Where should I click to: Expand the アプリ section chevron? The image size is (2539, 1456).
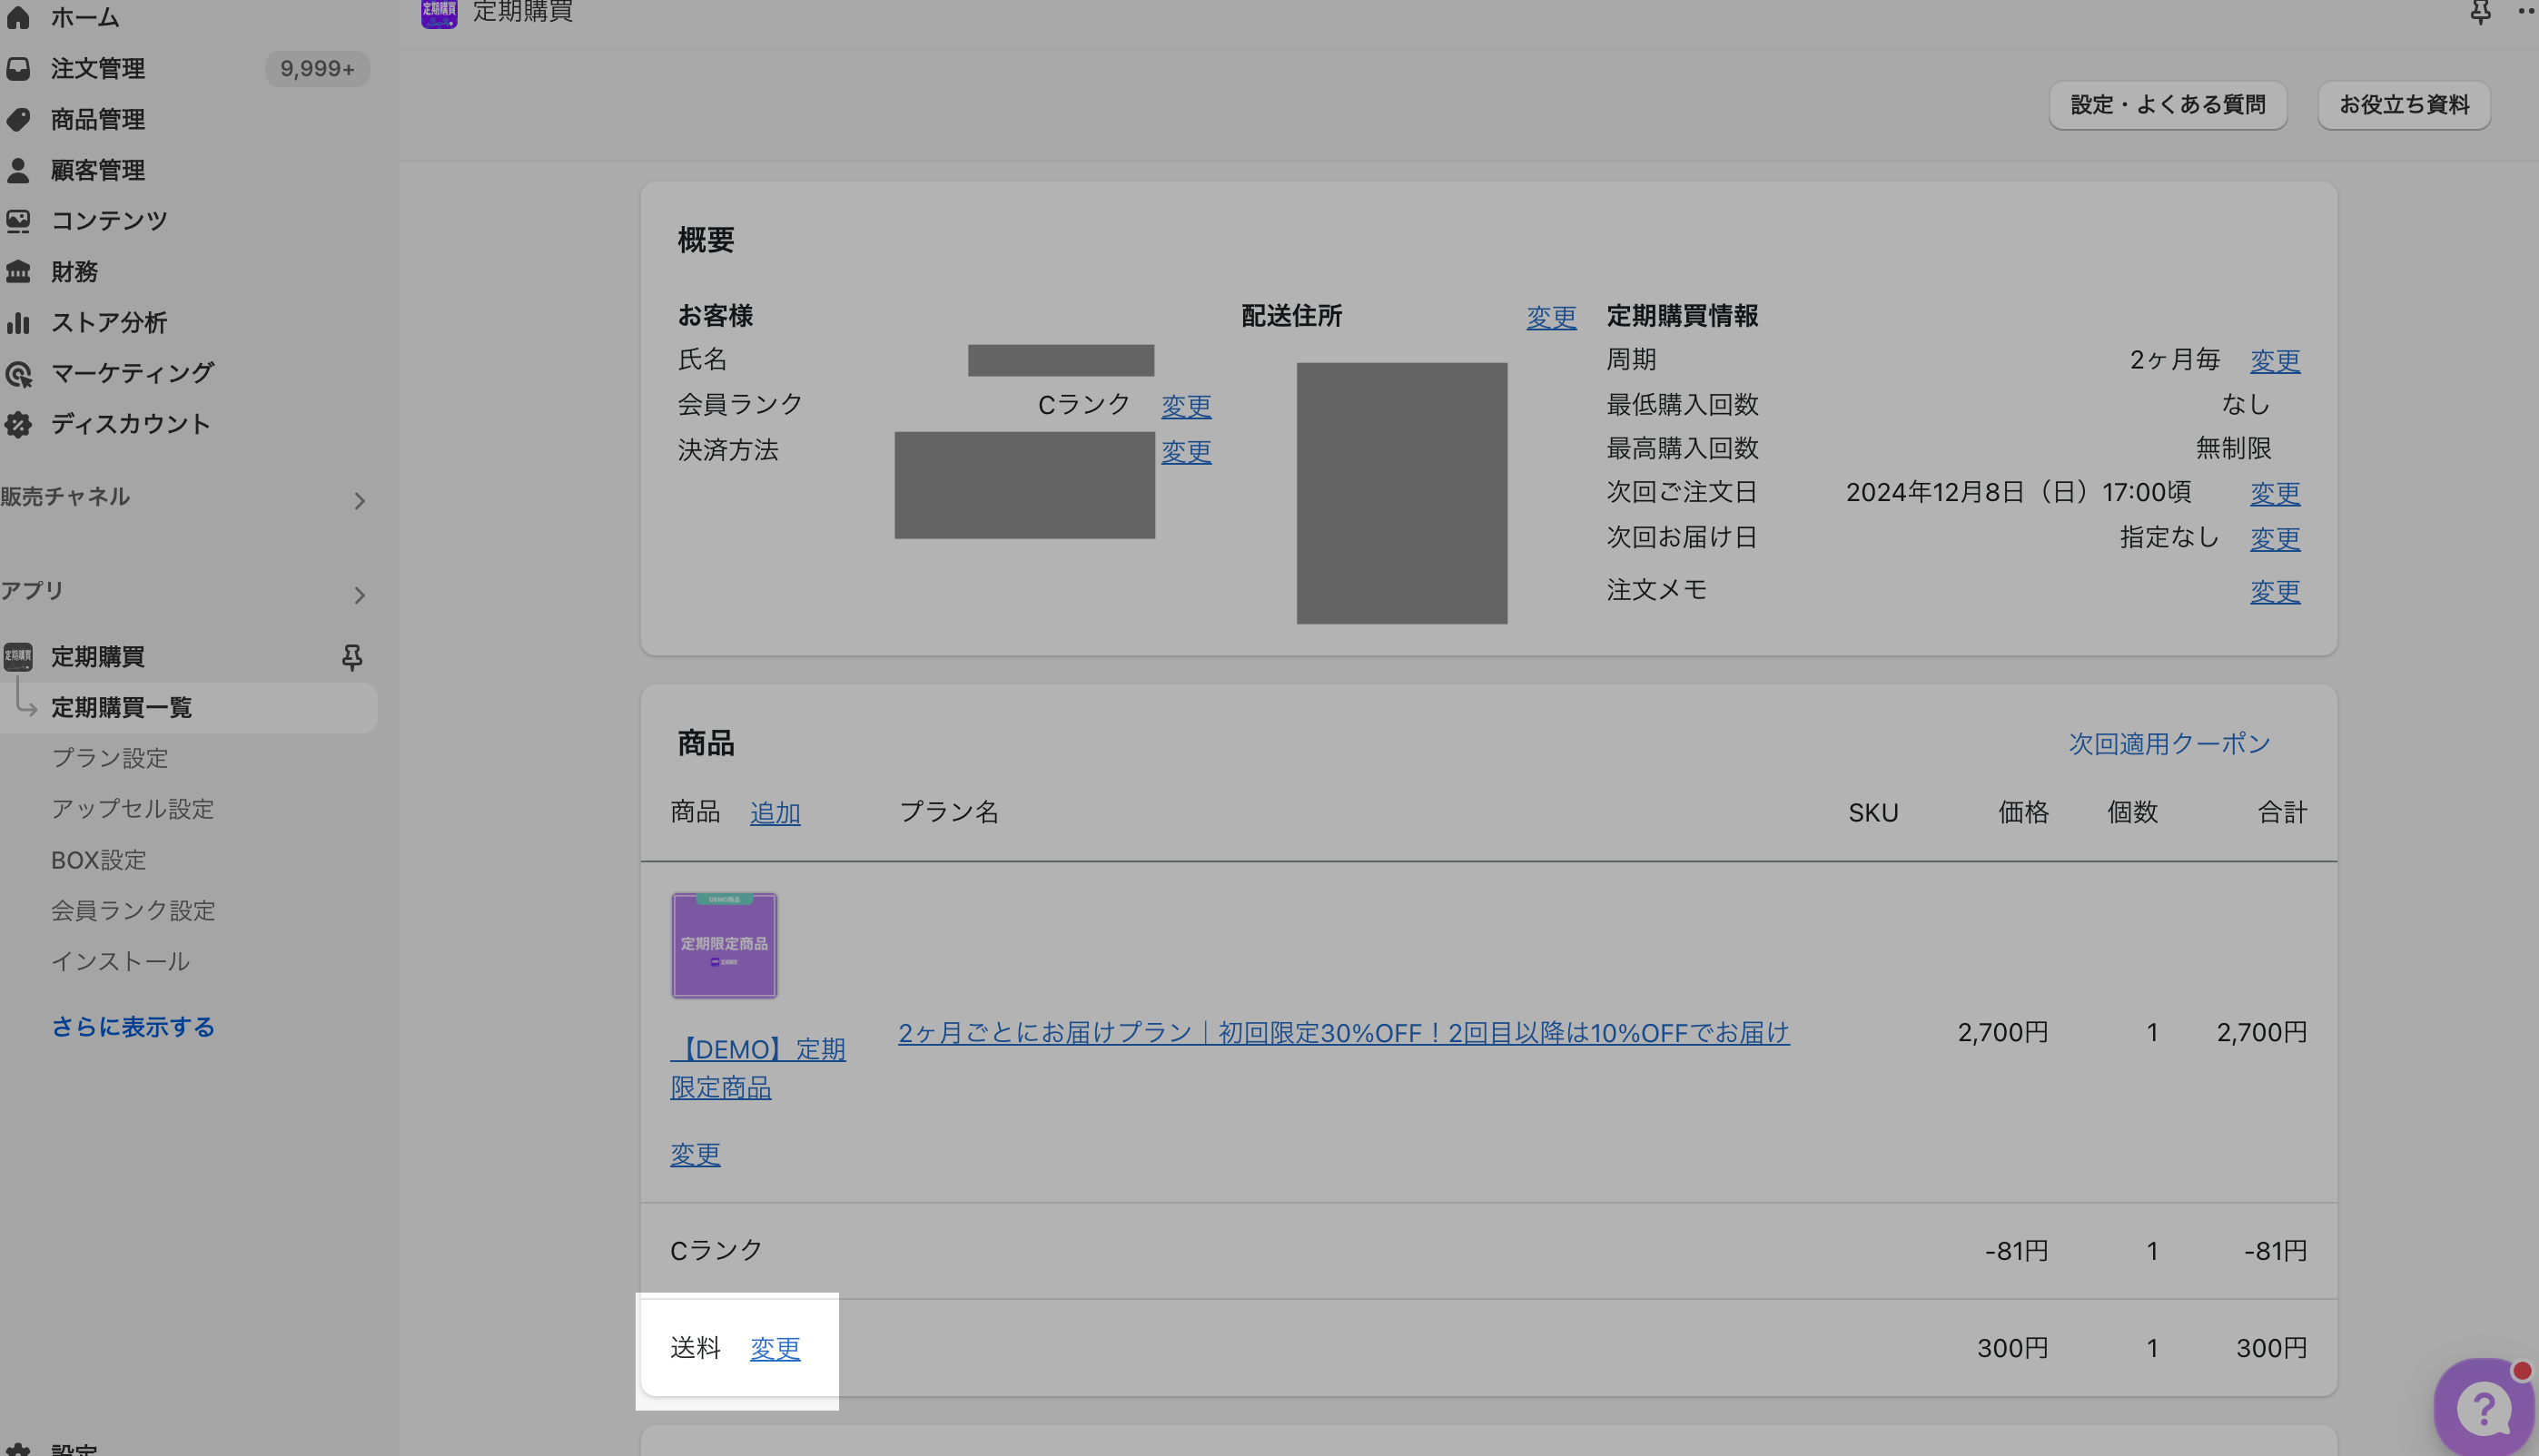359,595
